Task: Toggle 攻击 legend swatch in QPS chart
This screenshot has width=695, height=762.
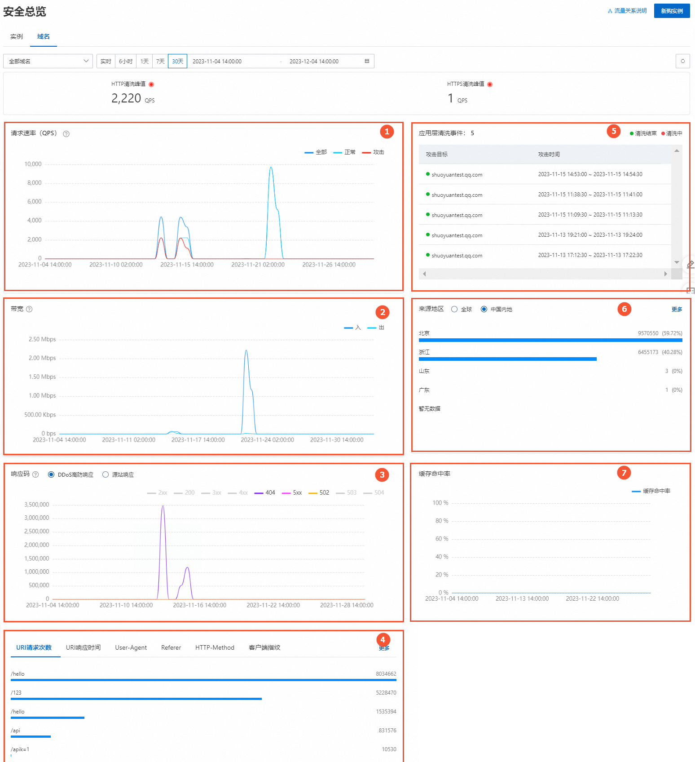Action: 366,152
